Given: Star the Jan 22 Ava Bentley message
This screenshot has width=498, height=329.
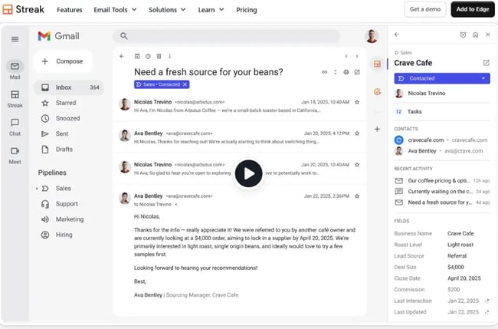Looking at the screenshot, I should point(357,196).
